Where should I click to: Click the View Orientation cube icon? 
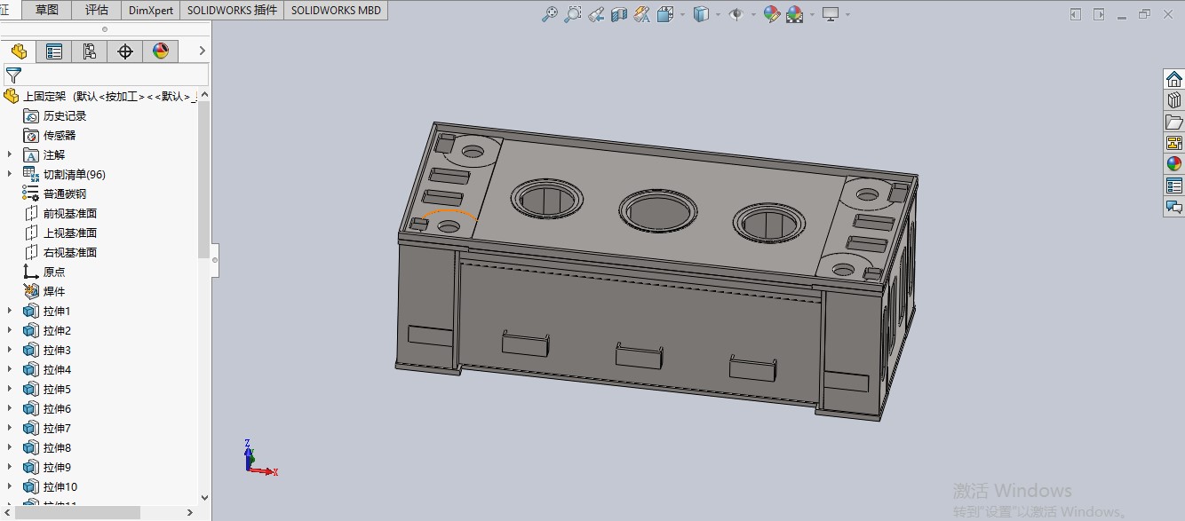[x=664, y=13]
